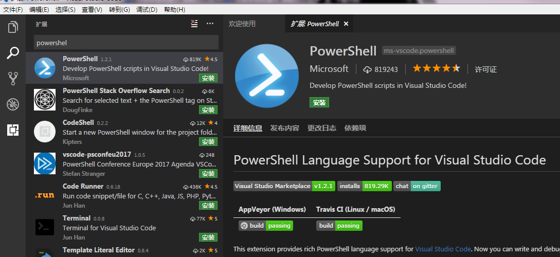The image size is (560, 257).
Task: Click the ms-vscode.powershell identifier label
Action: tap(419, 51)
